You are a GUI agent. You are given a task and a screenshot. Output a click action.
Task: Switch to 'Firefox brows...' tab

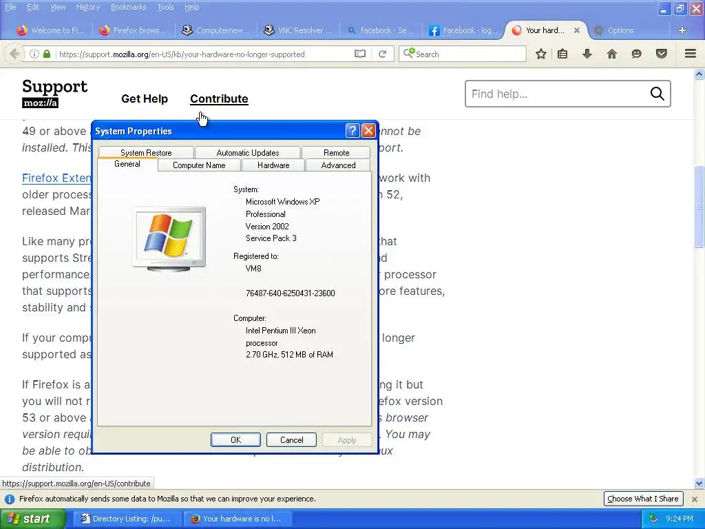(133, 30)
